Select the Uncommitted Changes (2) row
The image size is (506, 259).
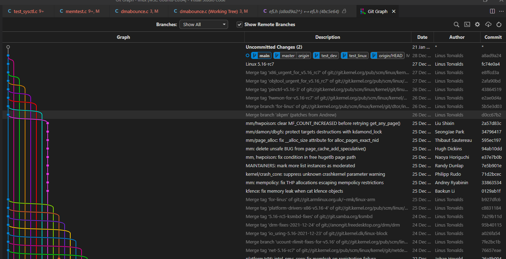click(x=254, y=47)
